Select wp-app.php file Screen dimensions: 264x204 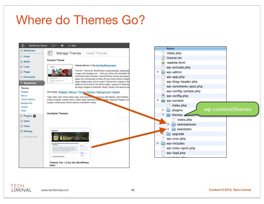176,77
